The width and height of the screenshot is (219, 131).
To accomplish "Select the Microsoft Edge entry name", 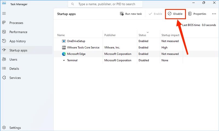I will (x=76, y=54).
